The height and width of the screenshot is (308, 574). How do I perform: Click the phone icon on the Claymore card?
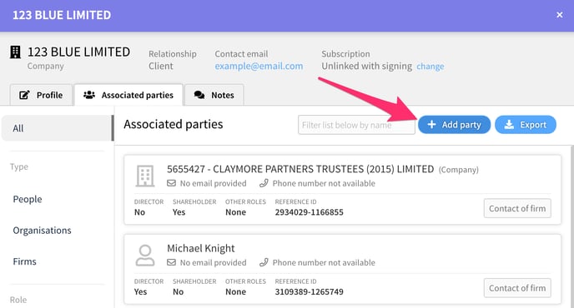tap(264, 183)
